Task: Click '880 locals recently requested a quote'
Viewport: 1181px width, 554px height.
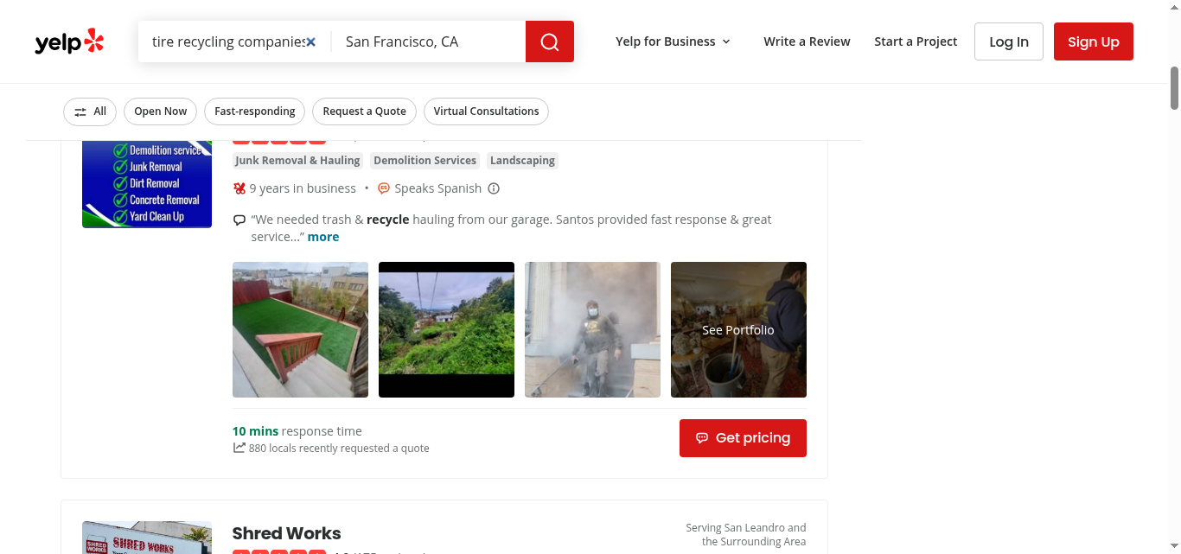Action: tap(339, 449)
